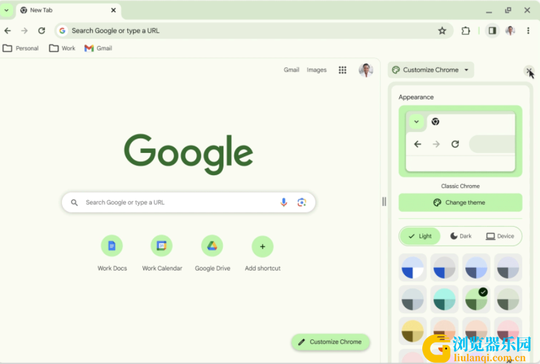
Task: Toggle the side panel toolbar icon
Action: tap(493, 30)
